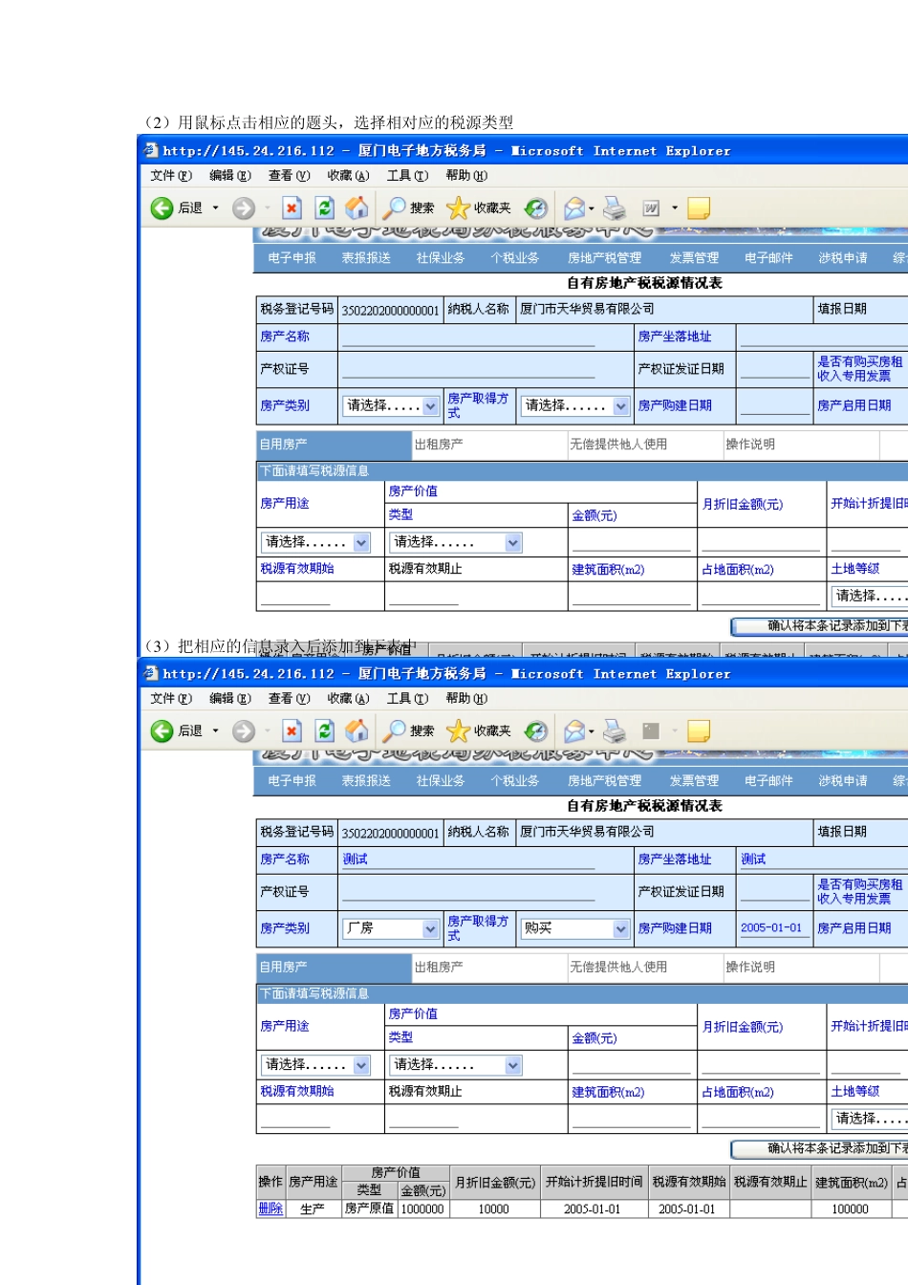The width and height of the screenshot is (908, 1285).
Task: Click the Print icon in lower browser toolbar
Action: pyautogui.click(x=615, y=730)
